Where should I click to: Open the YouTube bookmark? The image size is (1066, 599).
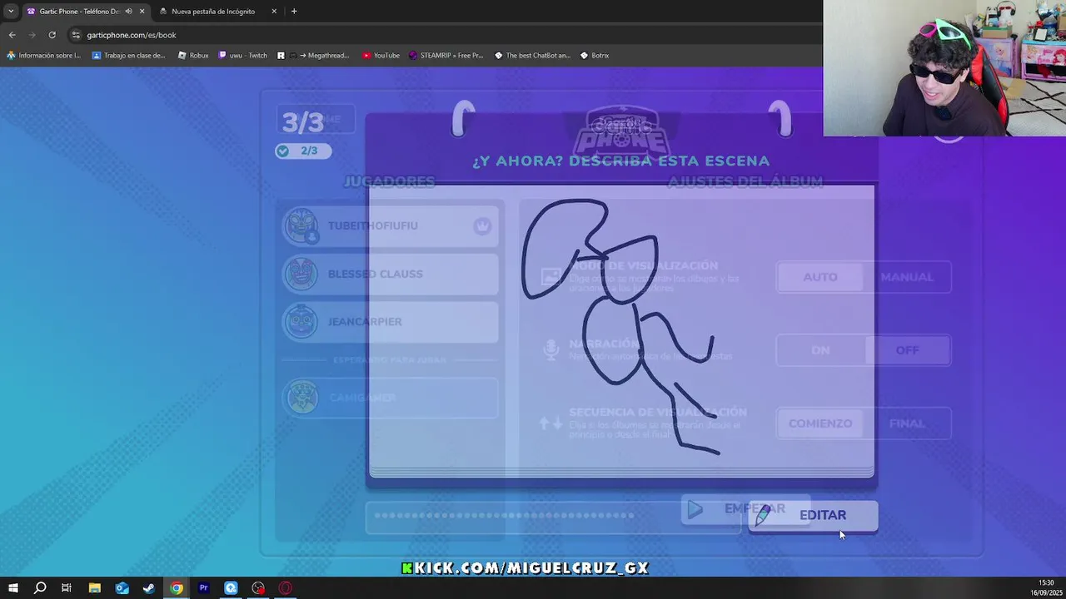pos(381,56)
